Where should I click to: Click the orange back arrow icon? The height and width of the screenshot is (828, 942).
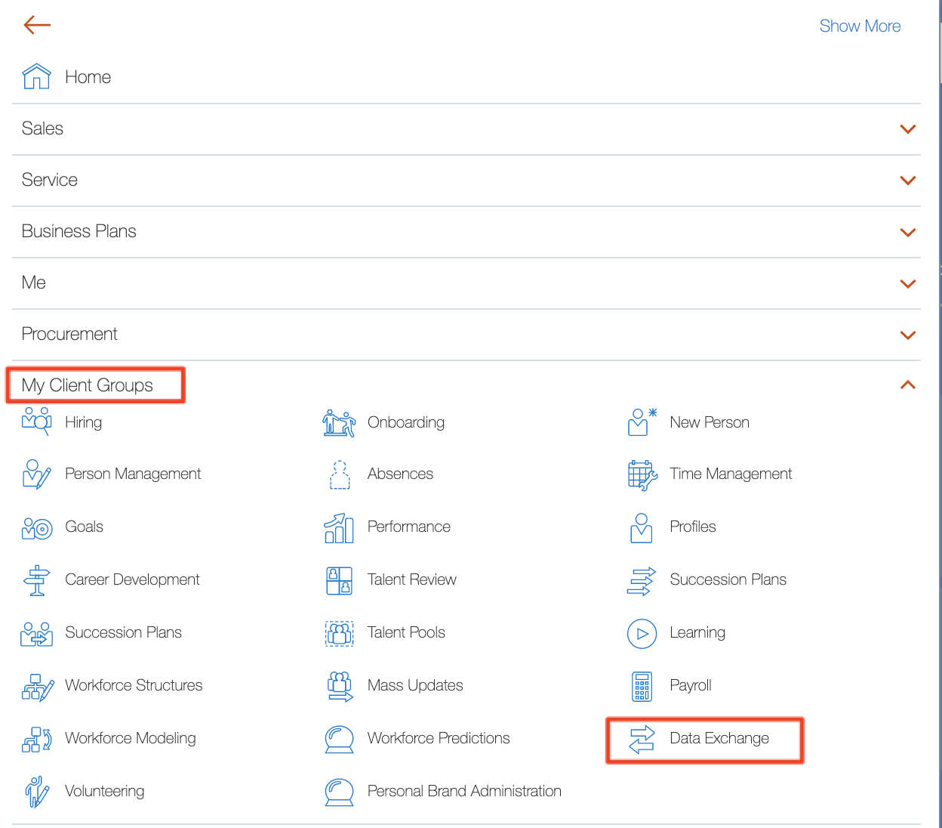click(36, 25)
